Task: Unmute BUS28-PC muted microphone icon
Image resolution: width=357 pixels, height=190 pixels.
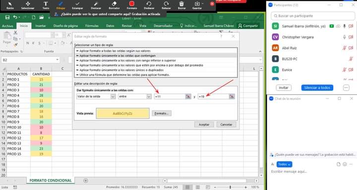Action: tap(351, 59)
